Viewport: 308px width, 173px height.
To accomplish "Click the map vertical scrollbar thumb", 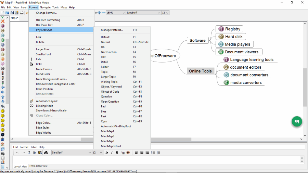I will pos(305,87).
